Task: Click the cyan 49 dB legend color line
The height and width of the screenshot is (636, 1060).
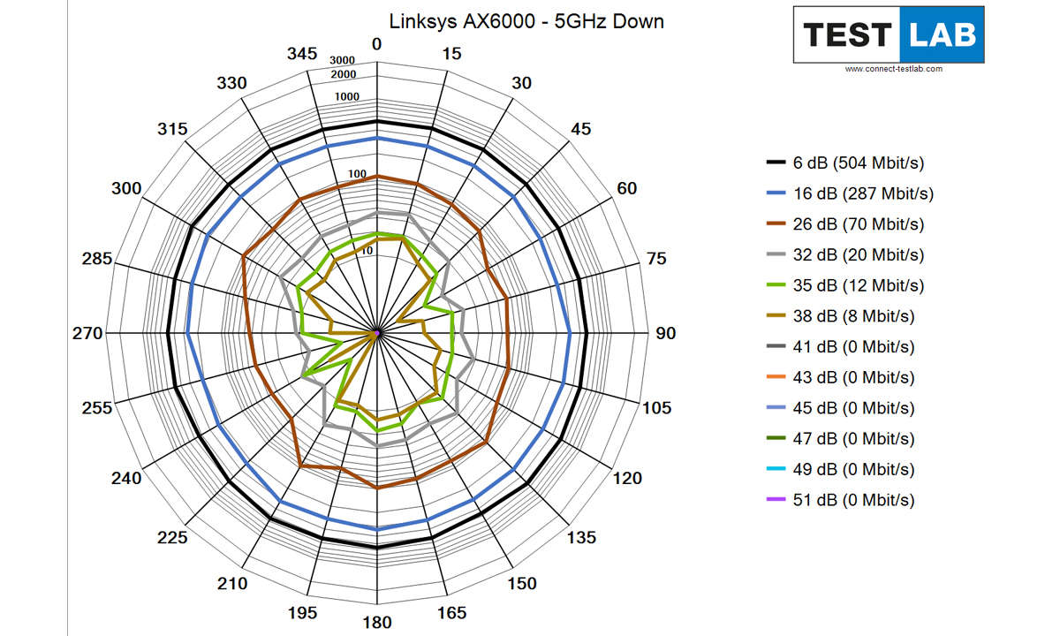Action: pos(776,469)
